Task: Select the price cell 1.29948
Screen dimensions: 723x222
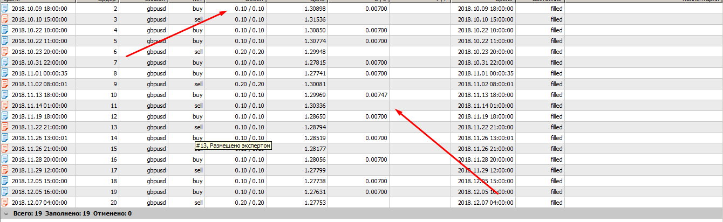Action: click(x=316, y=52)
